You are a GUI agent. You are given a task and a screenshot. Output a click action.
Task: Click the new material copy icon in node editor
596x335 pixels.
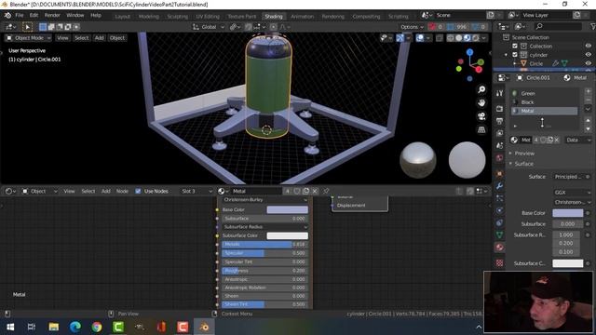306,191
